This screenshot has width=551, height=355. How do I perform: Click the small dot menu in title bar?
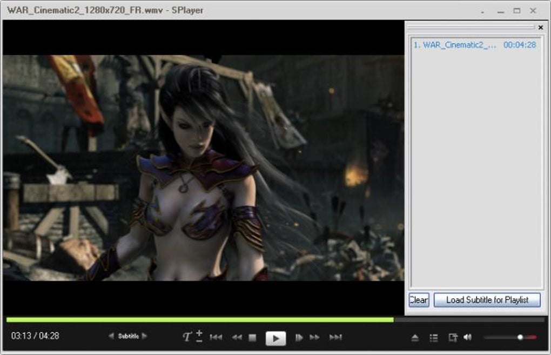[482, 12]
